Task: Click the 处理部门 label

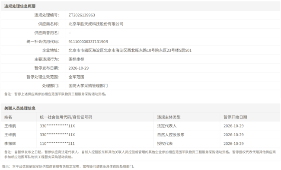Action: click(x=51, y=86)
